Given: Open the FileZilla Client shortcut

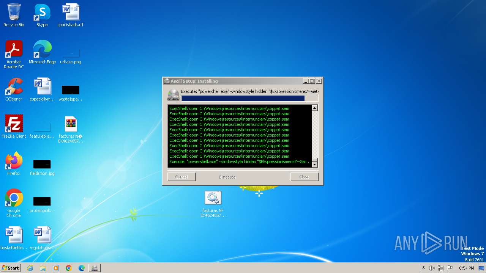Looking at the screenshot, I should click(14, 127).
